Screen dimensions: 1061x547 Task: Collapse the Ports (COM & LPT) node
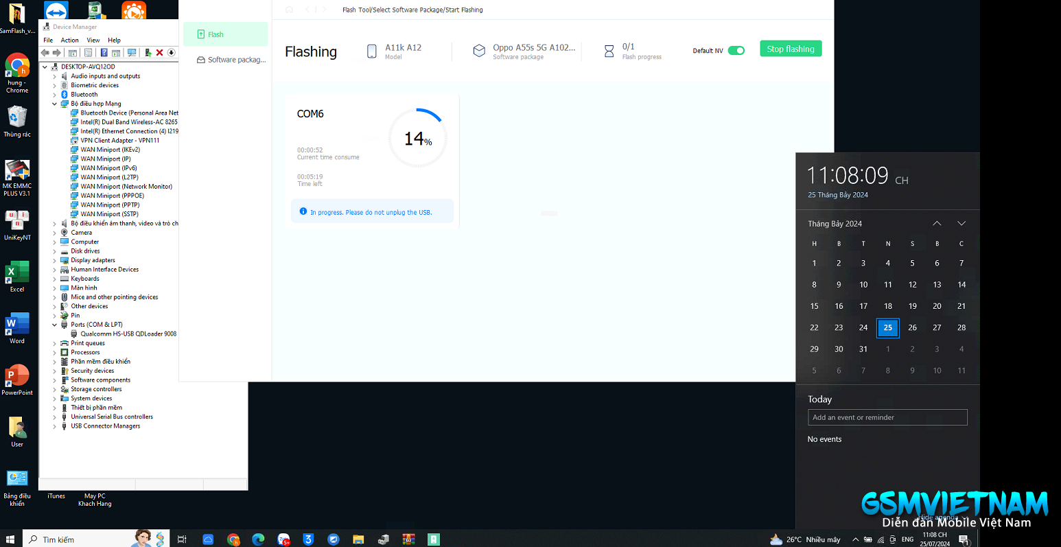(55, 325)
